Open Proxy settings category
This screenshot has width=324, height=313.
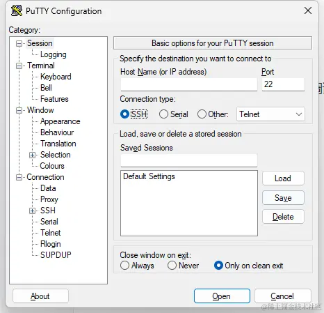coord(49,199)
